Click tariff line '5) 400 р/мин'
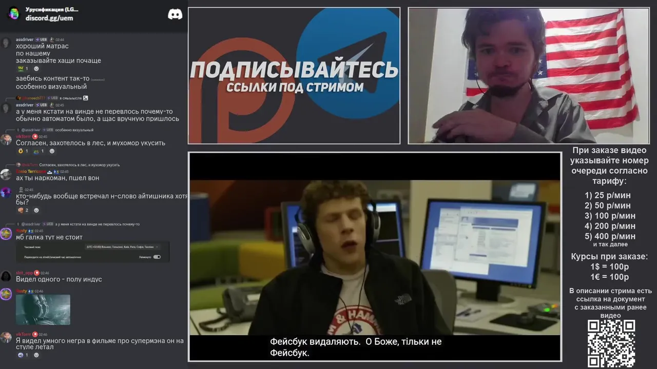The height and width of the screenshot is (369, 657). tap(610, 236)
